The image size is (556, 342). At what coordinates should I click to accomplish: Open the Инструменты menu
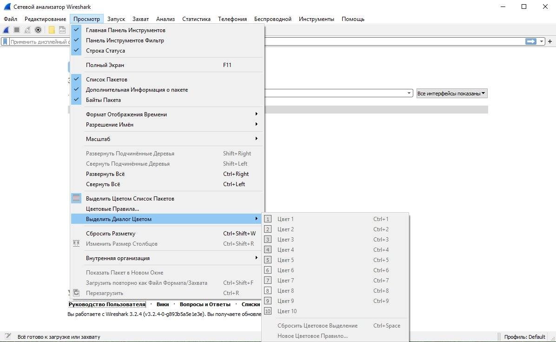point(316,19)
